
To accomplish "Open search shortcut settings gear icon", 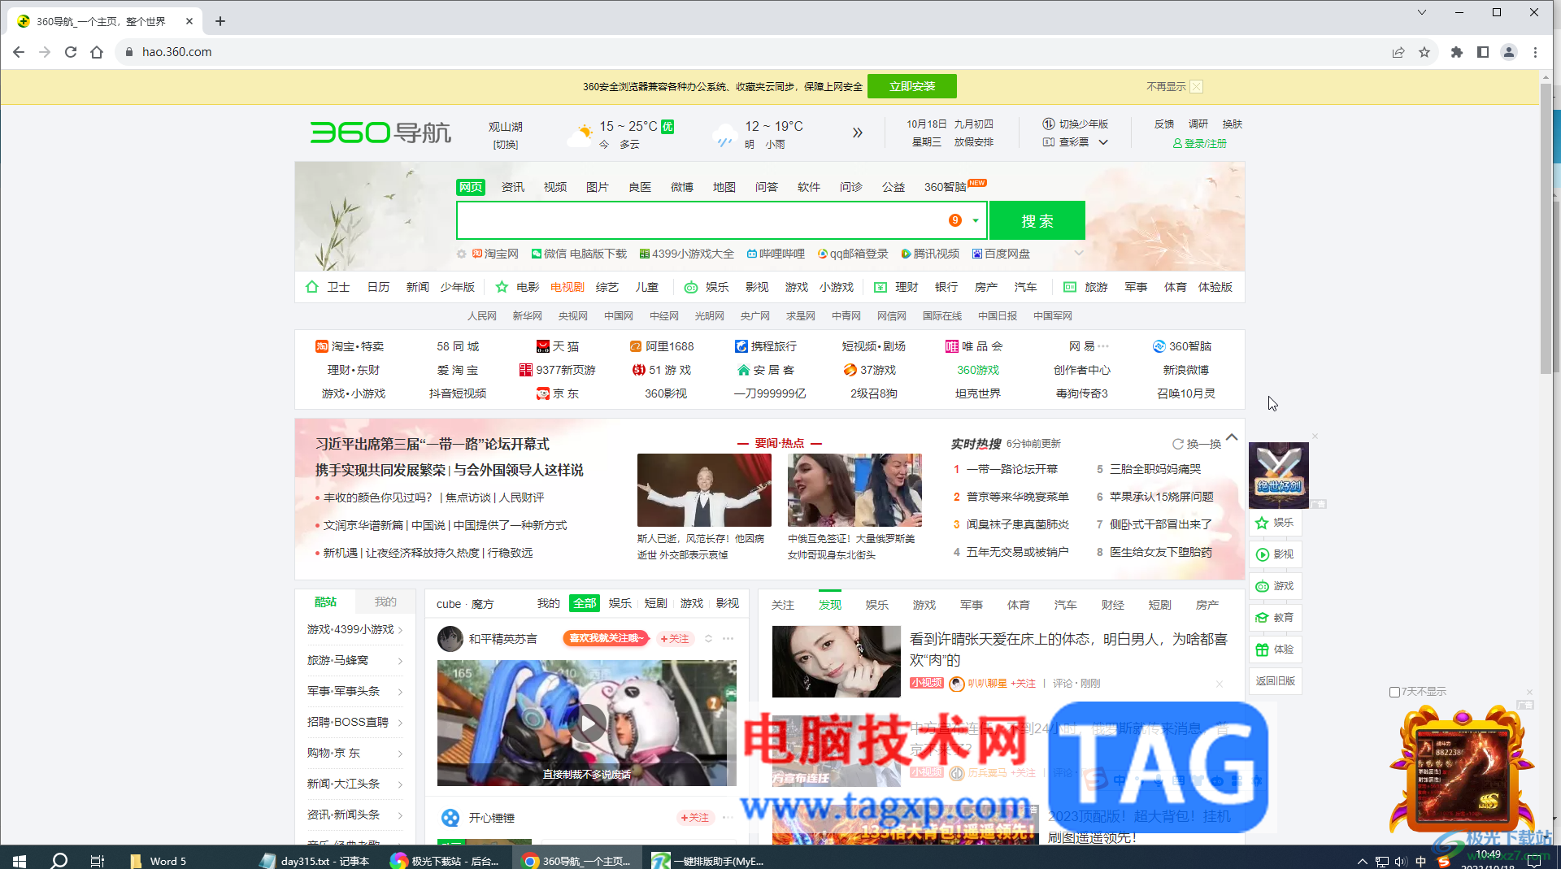I will (x=461, y=254).
